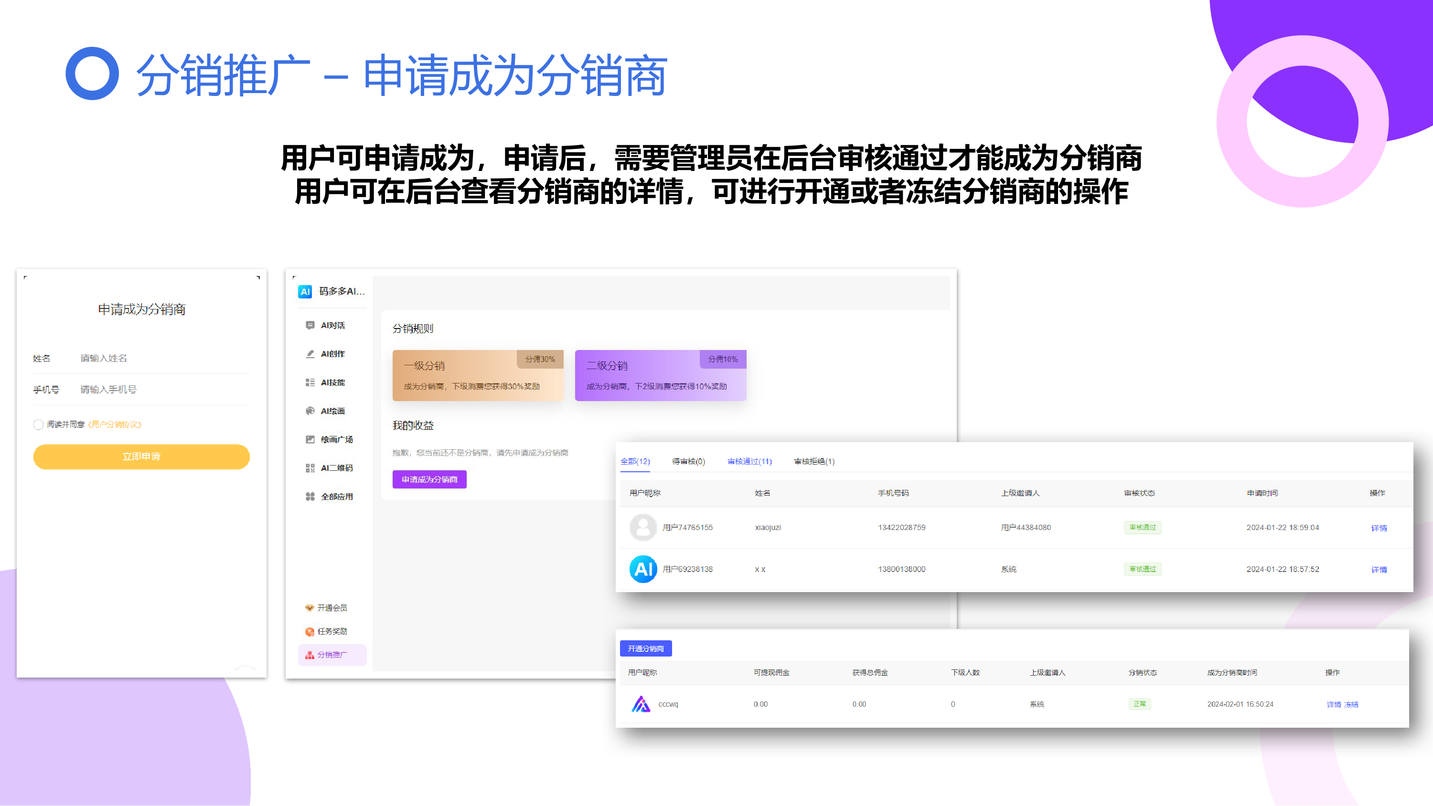The height and width of the screenshot is (806, 1433).
Task: Click the blue 开通分销商 button
Action: click(x=645, y=648)
